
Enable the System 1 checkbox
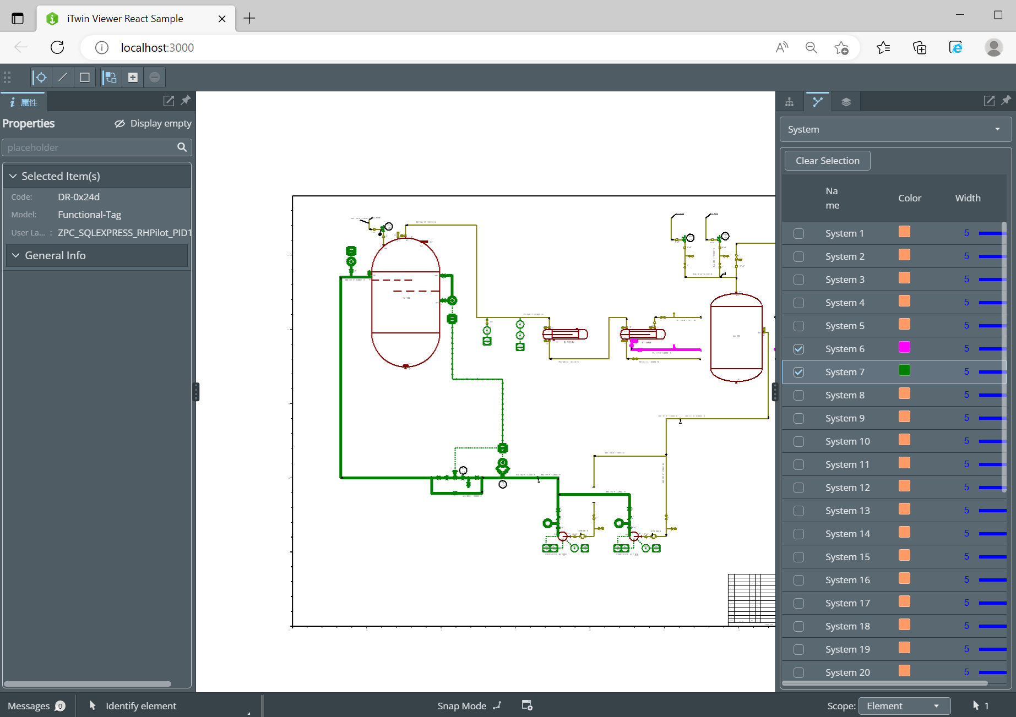tap(798, 233)
